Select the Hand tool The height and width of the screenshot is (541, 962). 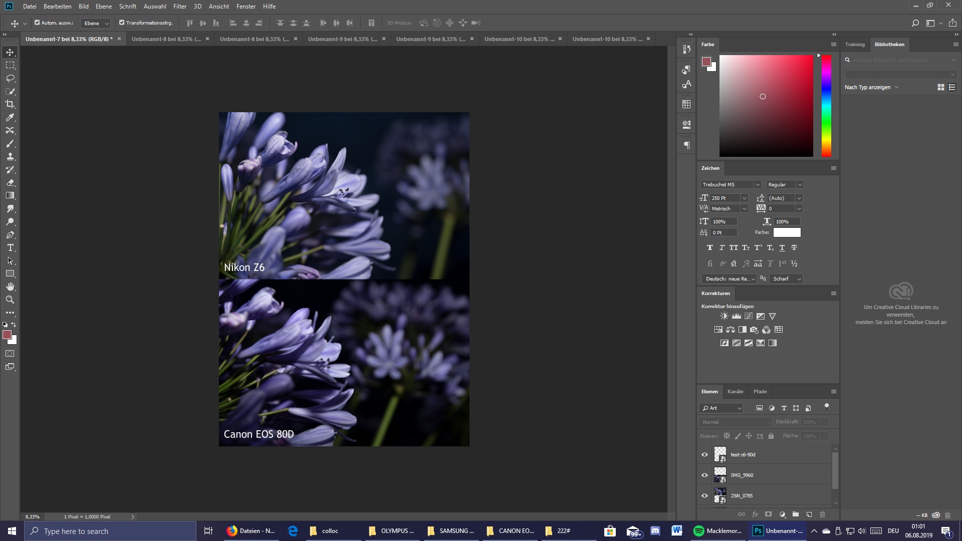[x=10, y=287]
